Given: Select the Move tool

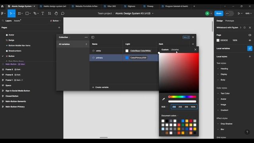Looking at the screenshot, I should [11, 14].
